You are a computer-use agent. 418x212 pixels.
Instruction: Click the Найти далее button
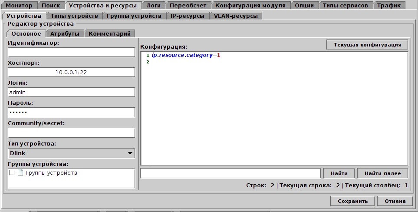click(x=382, y=173)
